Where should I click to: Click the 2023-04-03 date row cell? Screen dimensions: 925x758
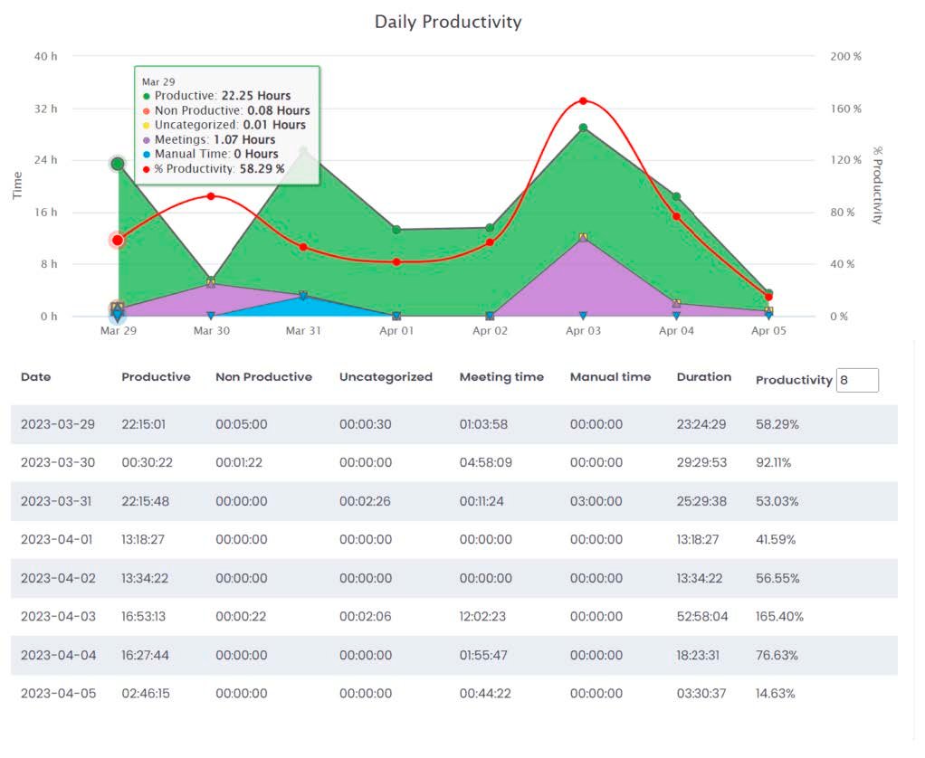click(x=57, y=617)
